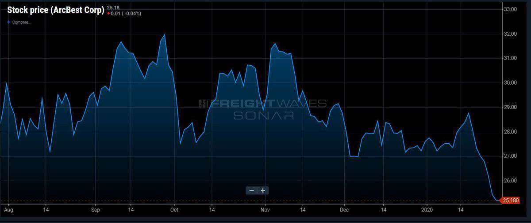Click the Dec date axis label
Screen dimensions: 531x223
coord(345,210)
